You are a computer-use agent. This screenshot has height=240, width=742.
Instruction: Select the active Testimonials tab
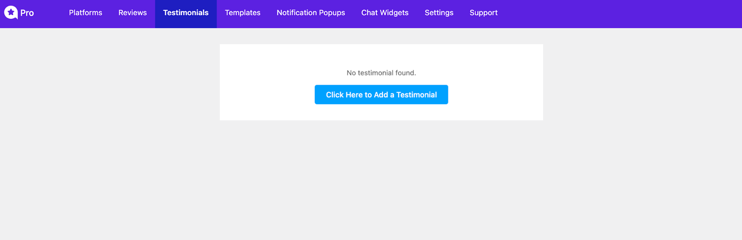(x=185, y=13)
